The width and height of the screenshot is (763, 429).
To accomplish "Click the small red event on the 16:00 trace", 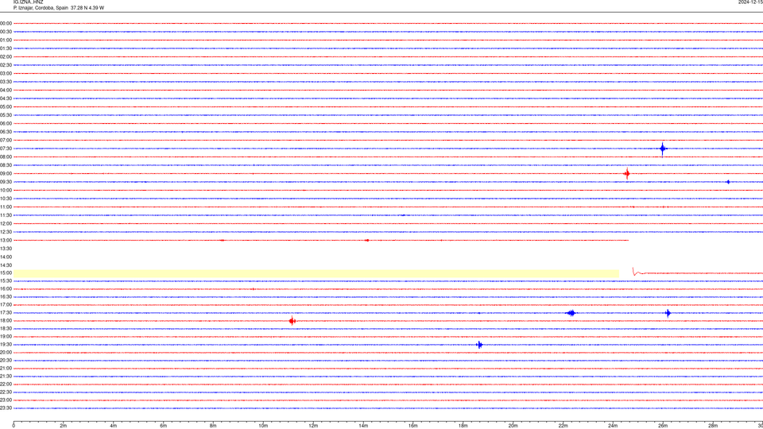I will tap(253, 289).
